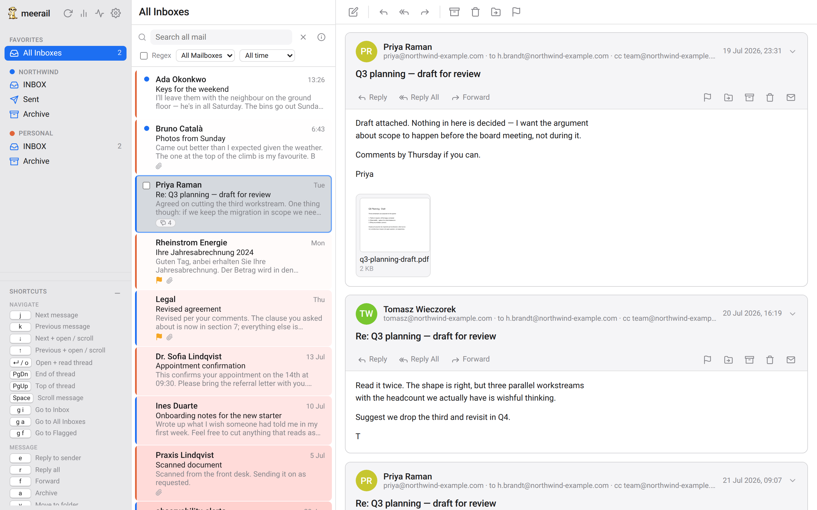Expand details chevron on Tomasz's 20 Jul message
The height and width of the screenshot is (510, 817).
793,314
